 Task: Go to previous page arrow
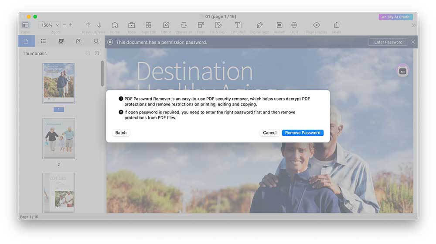click(88, 25)
